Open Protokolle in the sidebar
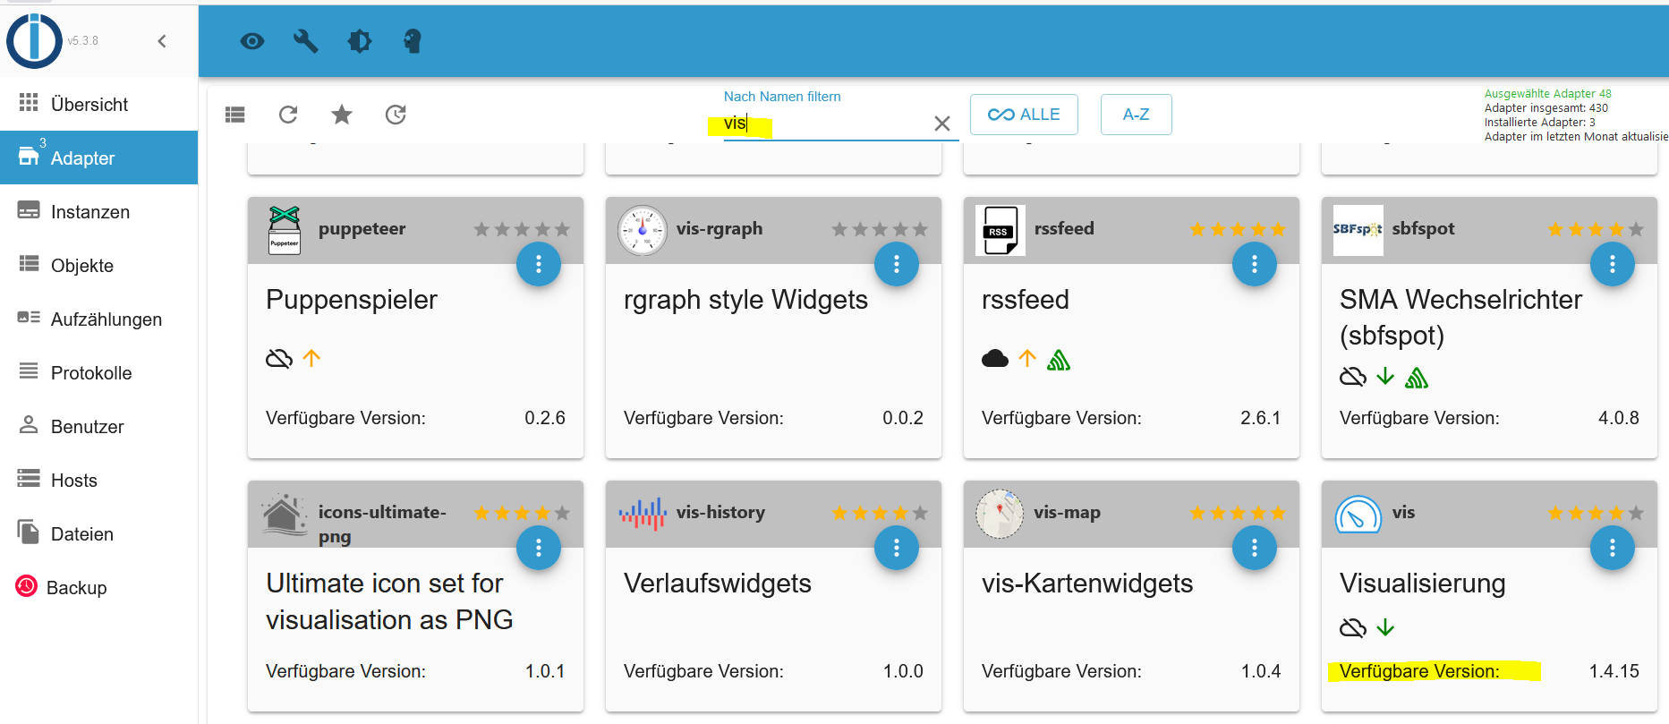The image size is (1669, 724). [98, 372]
